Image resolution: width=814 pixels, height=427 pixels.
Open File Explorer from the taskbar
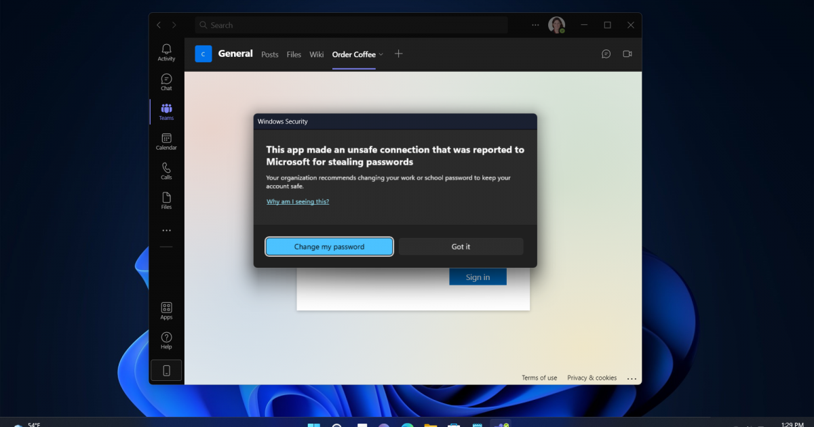pyautogui.click(x=430, y=425)
